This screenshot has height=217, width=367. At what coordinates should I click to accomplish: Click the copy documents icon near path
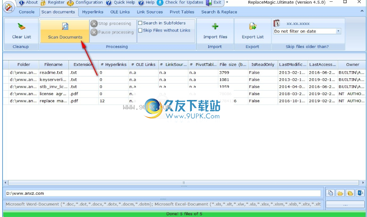pos(330,193)
